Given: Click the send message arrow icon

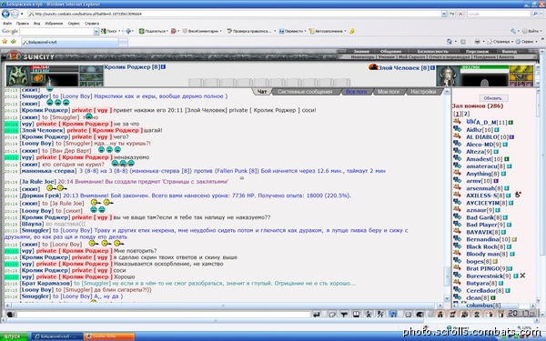Looking at the screenshot, I should point(316,315).
